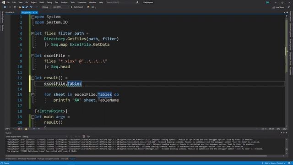Switch to the Error List tab
The image size is (293, 165).
[64, 159]
